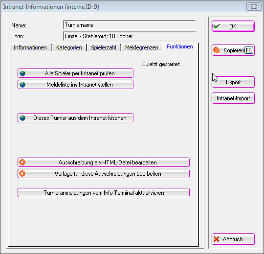Click the Funktionen tab
The image size is (264, 254).
coord(179,46)
